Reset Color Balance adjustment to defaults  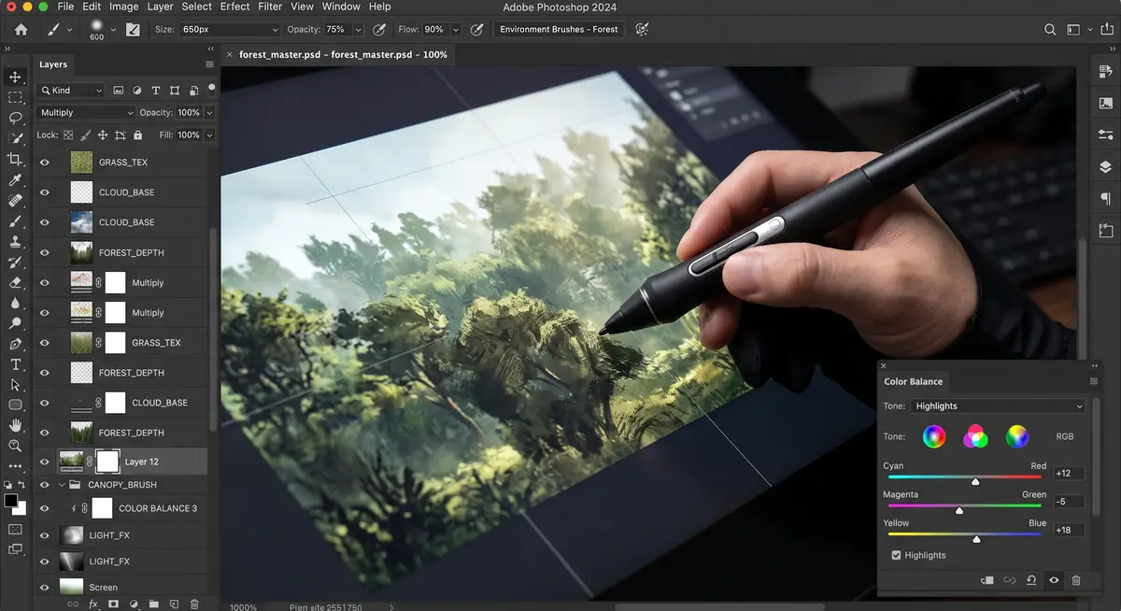(1031, 580)
